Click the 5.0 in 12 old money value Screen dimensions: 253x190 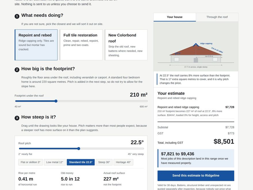coord(70,179)
